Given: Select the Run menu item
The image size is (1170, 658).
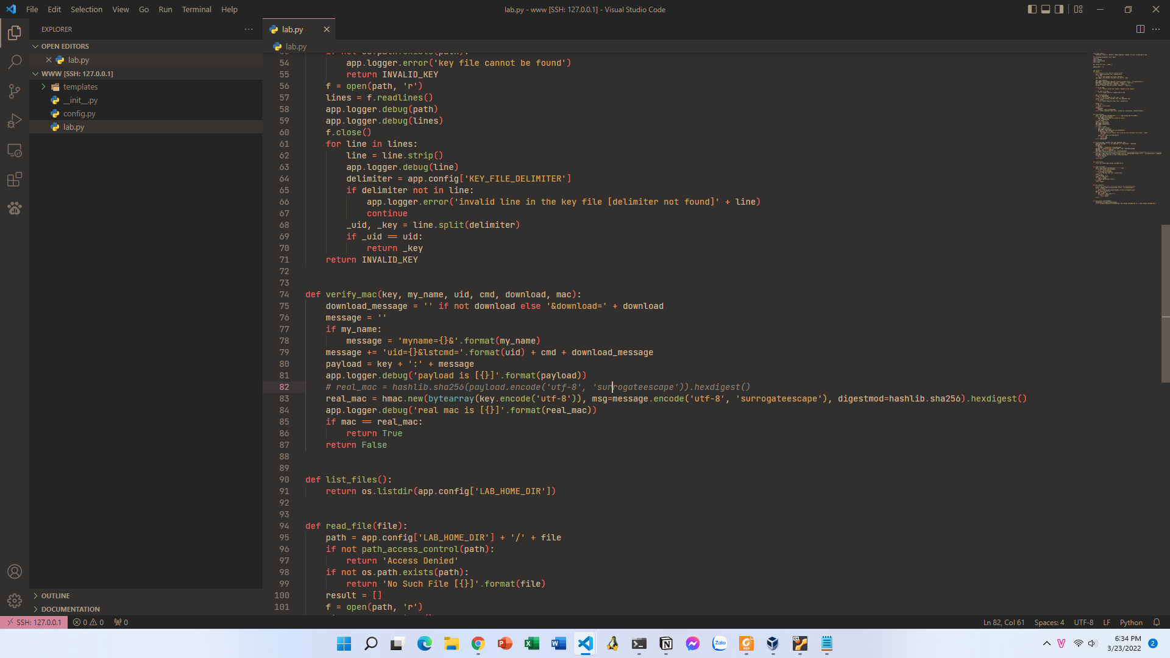Looking at the screenshot, I should point(164,9).
